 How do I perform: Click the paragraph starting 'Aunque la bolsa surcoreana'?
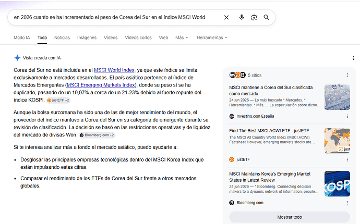112,123
